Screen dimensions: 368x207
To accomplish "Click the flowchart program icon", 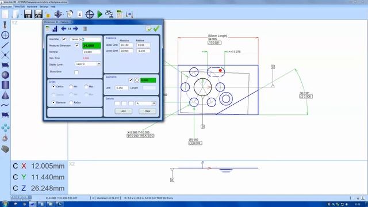I will pyautogui.click(x=109, y=14).
